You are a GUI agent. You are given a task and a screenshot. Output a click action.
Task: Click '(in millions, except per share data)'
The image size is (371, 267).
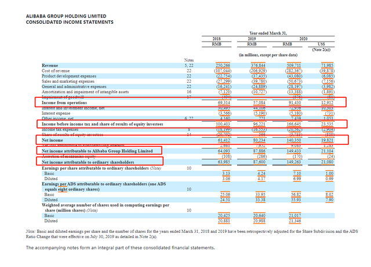point(268,55)
